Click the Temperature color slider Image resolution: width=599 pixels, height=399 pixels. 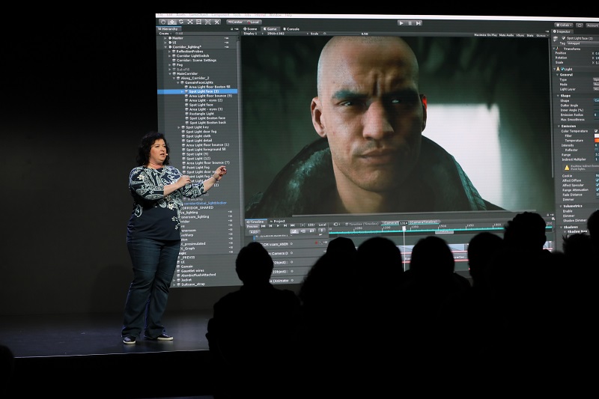(596, 141)
